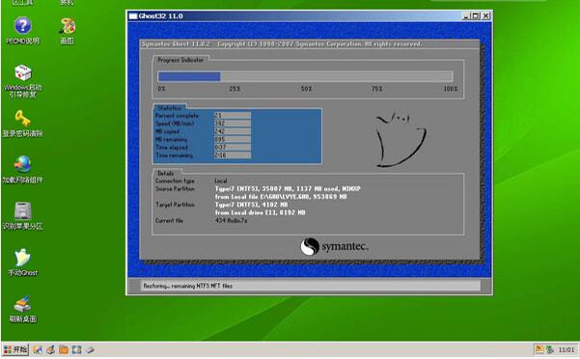Click the 25% progress scale marker

[235, 89]
